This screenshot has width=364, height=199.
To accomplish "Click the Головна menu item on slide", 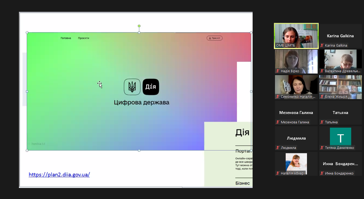I will 66,38.
